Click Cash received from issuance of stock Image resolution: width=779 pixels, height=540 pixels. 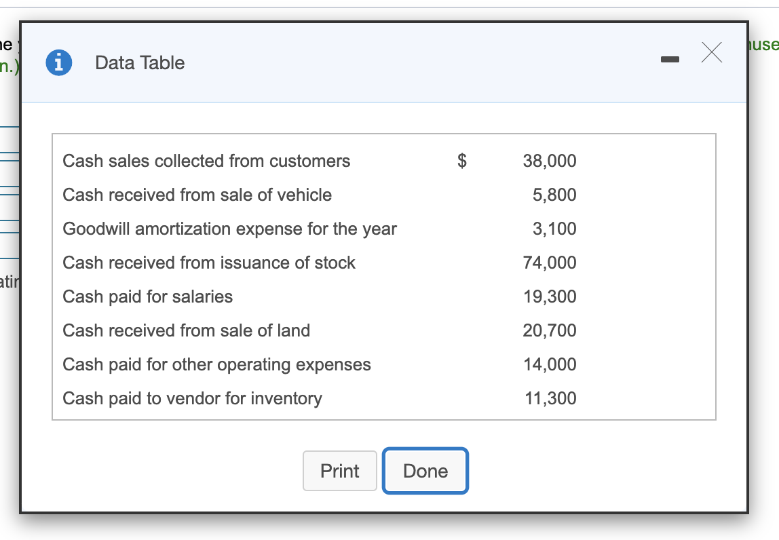[x=209, y=263]
